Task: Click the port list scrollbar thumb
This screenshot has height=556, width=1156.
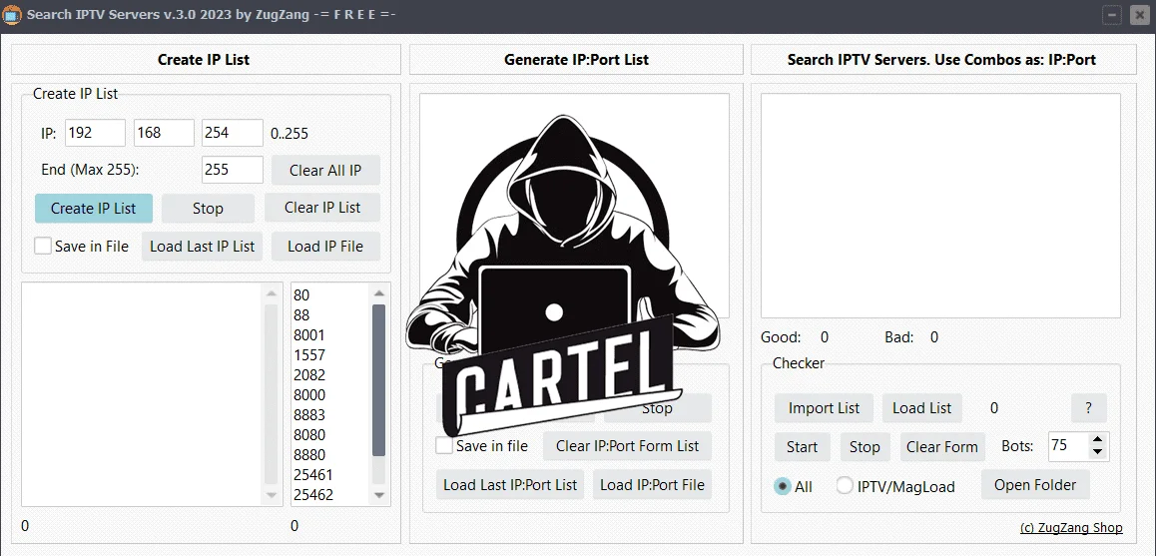Action: coord(379,380)
